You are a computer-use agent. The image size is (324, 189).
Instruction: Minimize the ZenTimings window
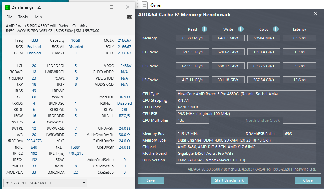point(96,7)
